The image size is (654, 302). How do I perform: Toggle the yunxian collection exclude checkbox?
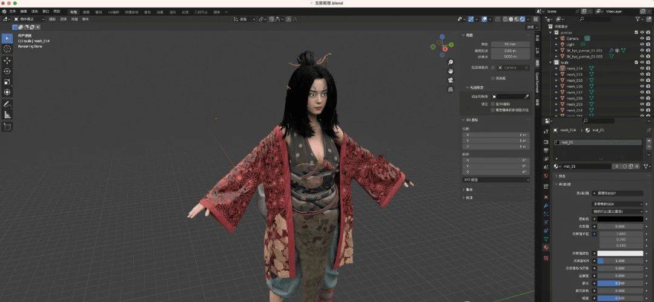point(636,32)
